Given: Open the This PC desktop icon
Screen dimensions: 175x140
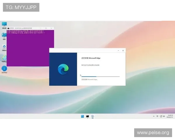Looking at the screenshot, I should point(4,24).
